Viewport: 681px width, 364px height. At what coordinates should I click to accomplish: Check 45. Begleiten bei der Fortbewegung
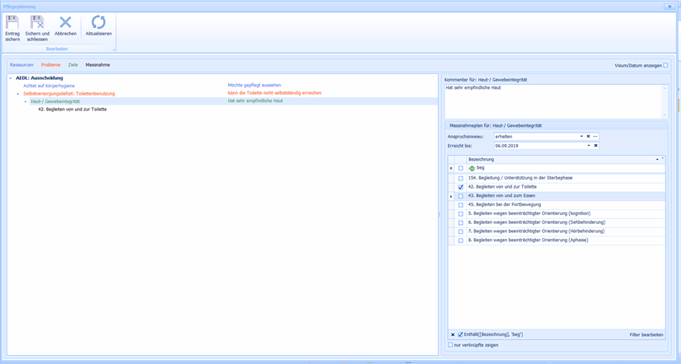click(x=460, y=205)
